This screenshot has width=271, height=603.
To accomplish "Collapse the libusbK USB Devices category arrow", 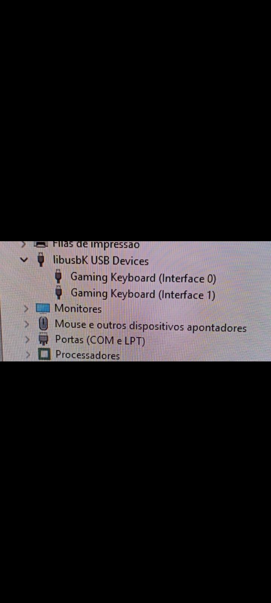I will click(24, 260).
